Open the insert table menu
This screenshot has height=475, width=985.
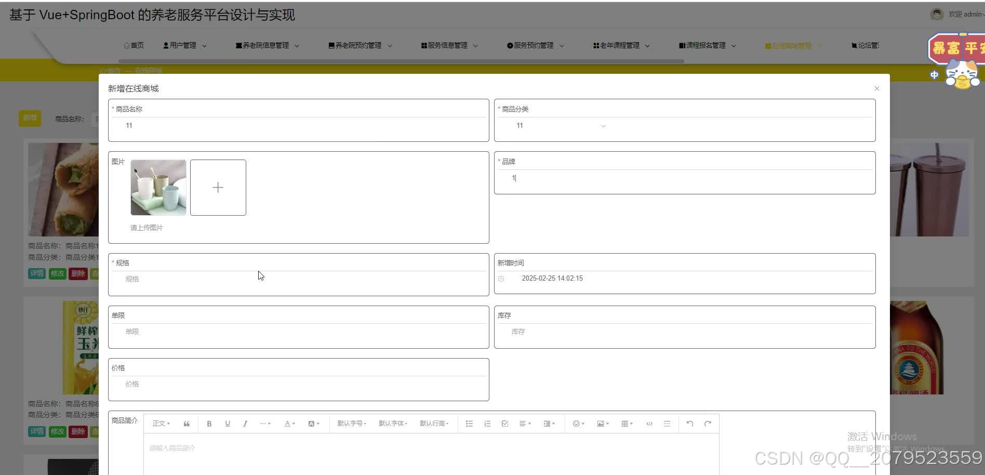click(627, 424)
